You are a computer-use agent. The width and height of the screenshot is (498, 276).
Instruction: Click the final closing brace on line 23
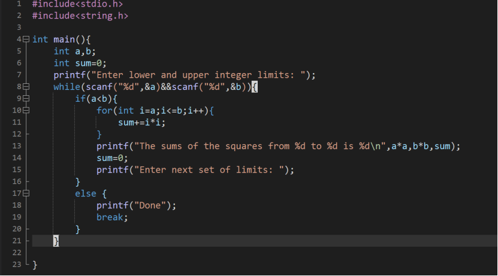35,265
